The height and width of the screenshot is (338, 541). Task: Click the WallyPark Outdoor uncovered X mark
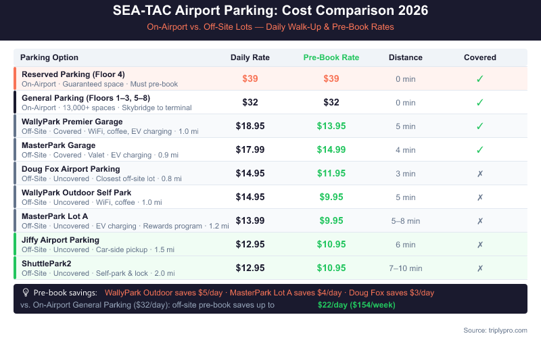480,197
